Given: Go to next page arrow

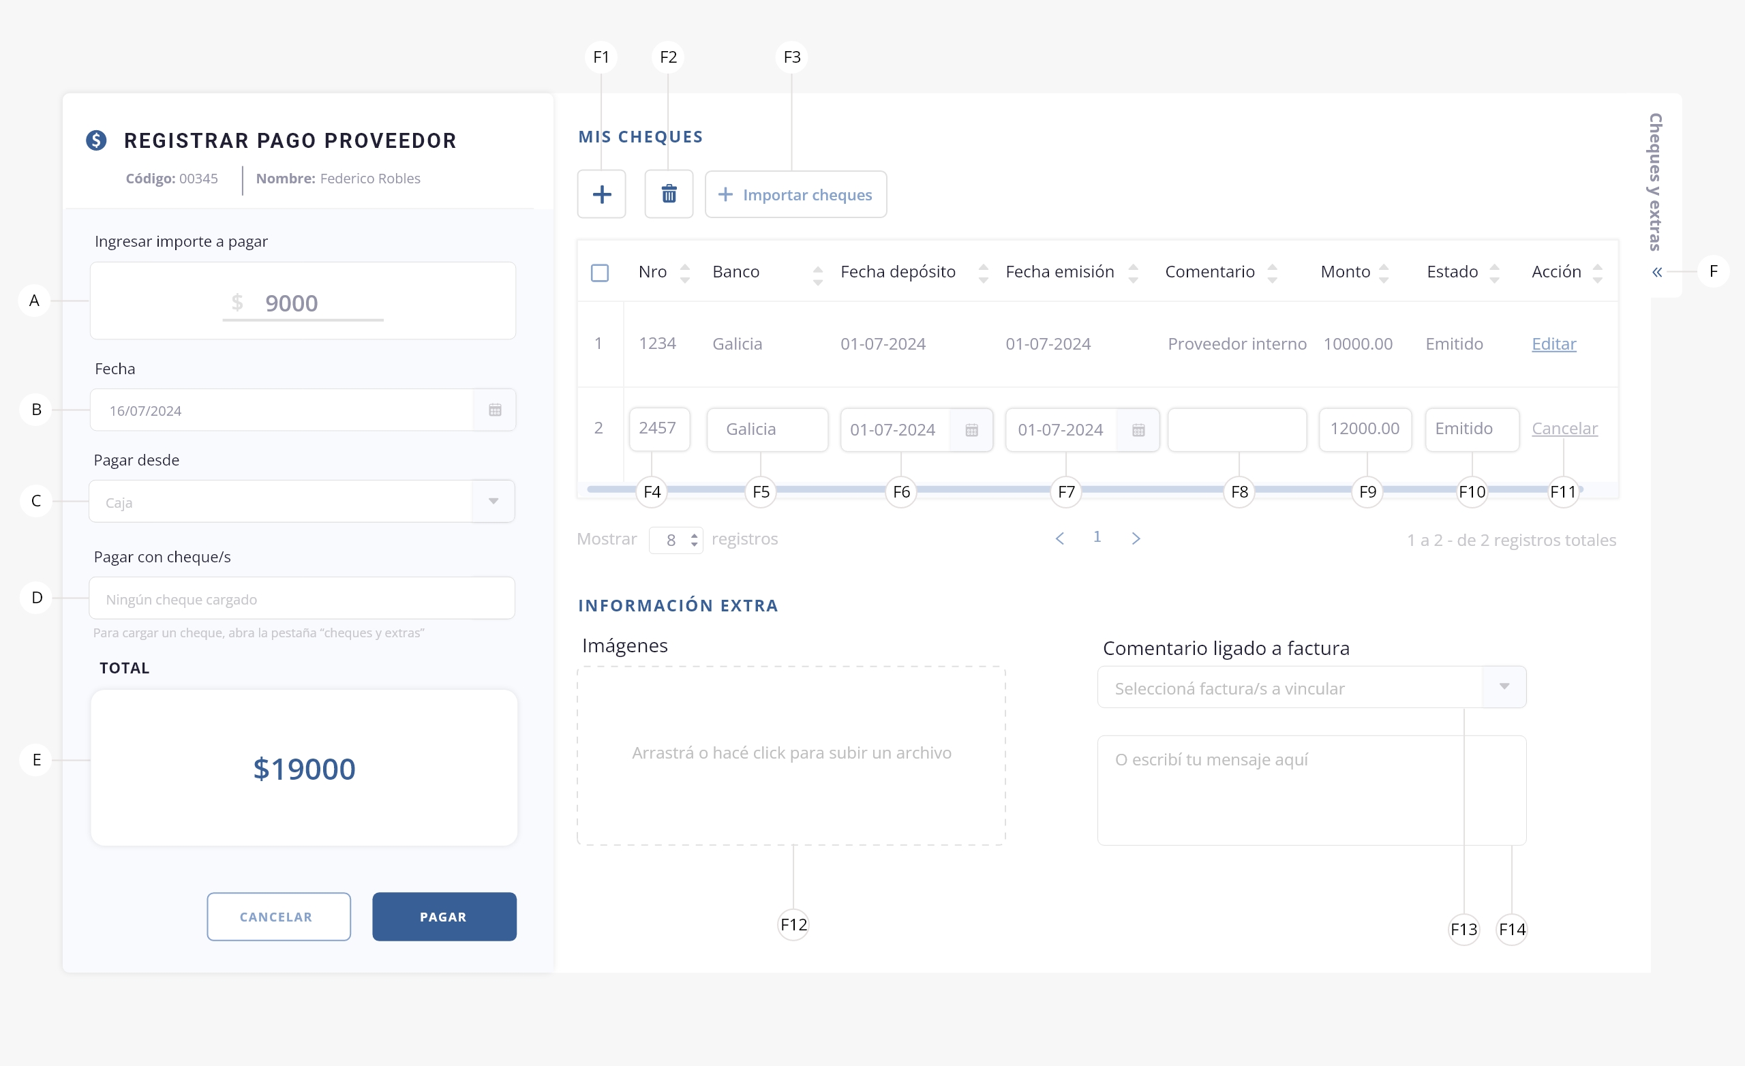Looking at the screenshot, I should tap(1136, 539).
